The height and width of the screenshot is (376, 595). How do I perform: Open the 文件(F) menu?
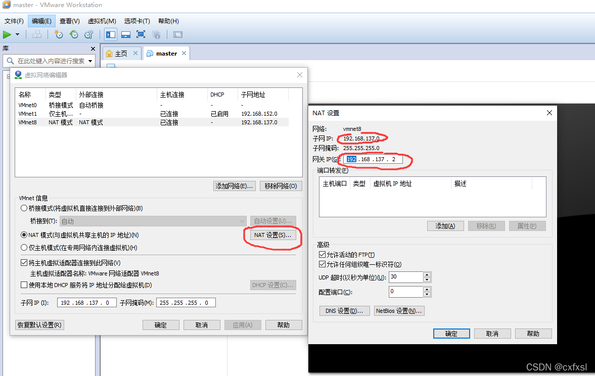[14, 21]
